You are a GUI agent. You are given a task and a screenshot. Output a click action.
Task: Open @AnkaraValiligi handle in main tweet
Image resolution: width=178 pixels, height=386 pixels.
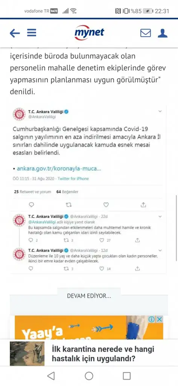[x=42, y=117]
